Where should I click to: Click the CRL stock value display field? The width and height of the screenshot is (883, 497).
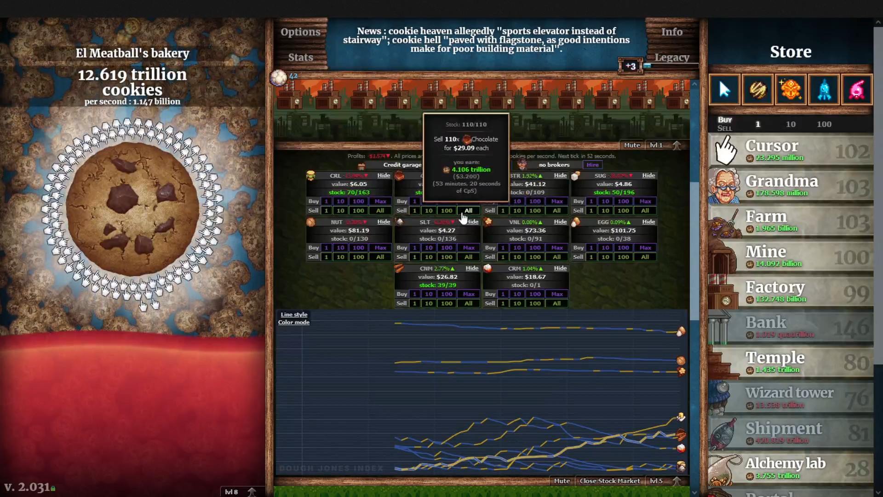coord(348,184)
